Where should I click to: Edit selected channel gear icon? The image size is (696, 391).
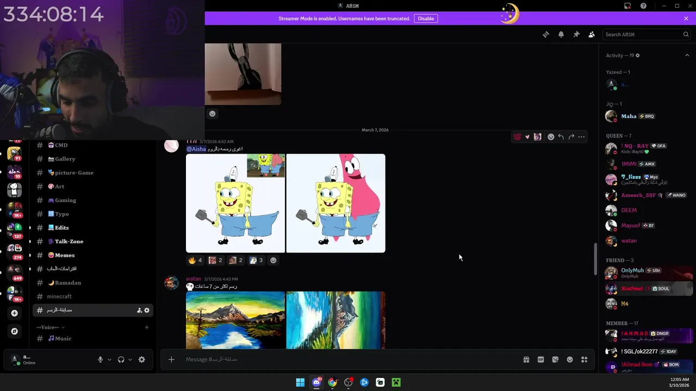coord(147,310)
